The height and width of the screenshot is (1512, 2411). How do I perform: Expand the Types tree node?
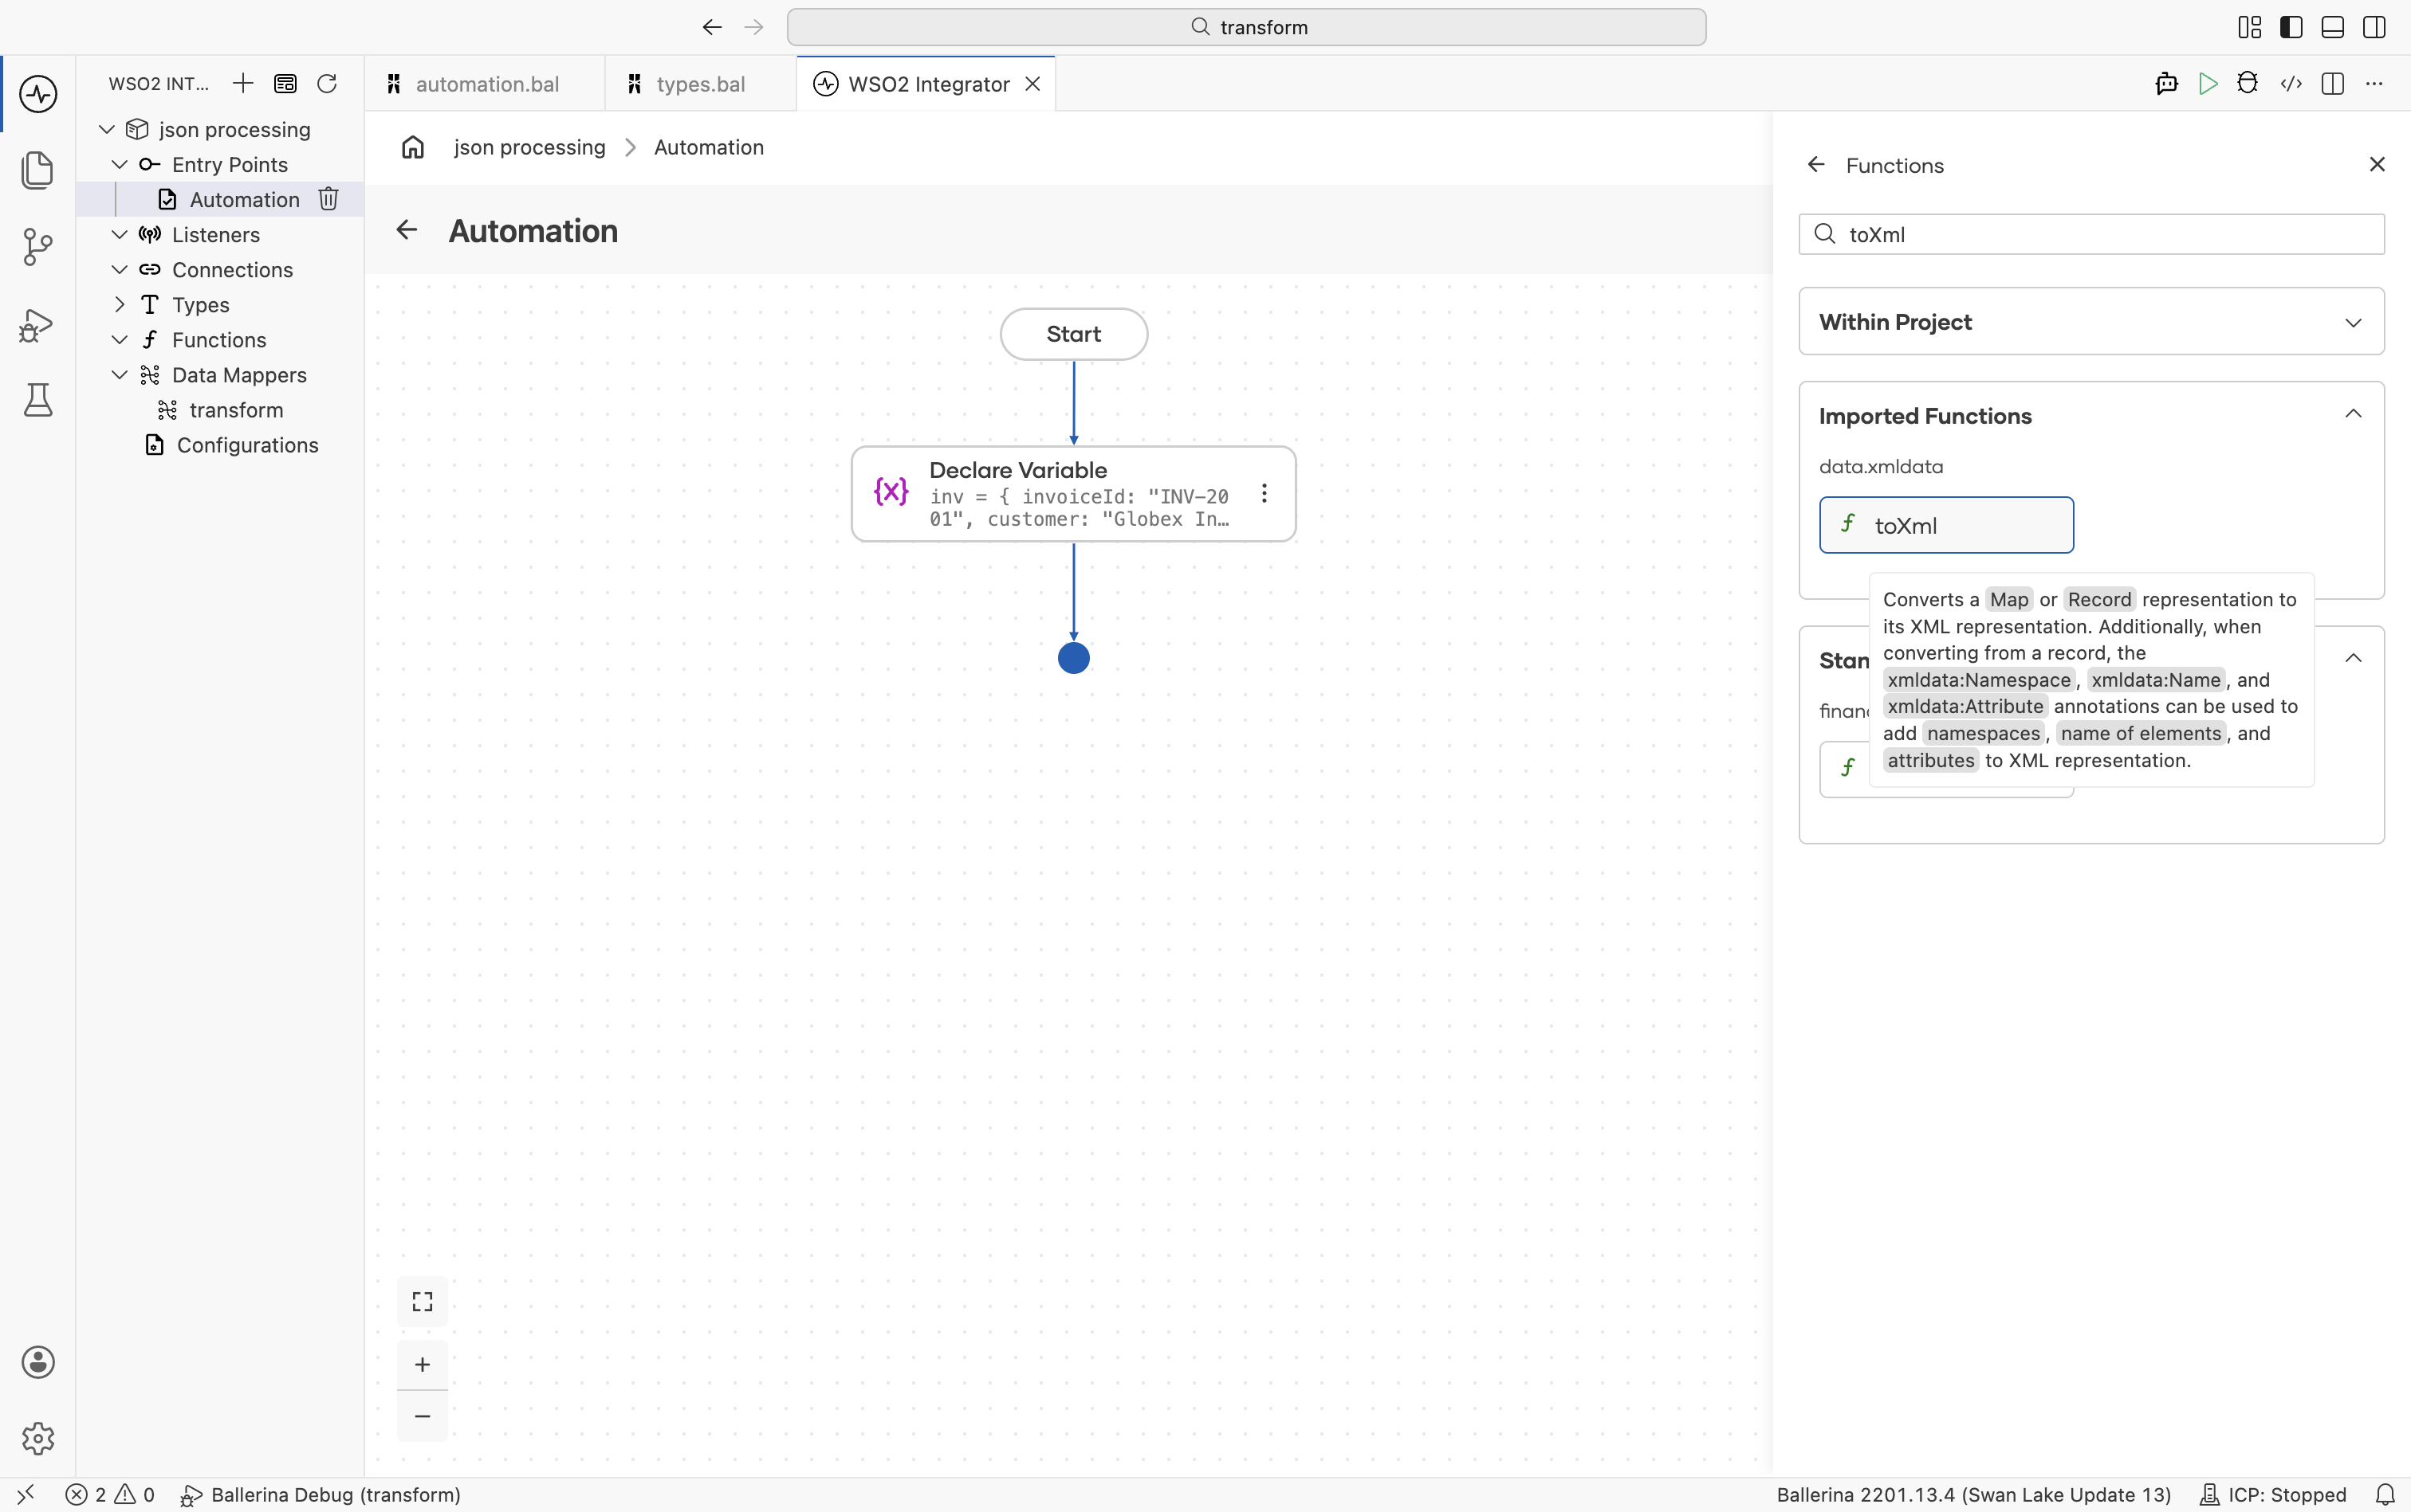[x=120, y=304]
